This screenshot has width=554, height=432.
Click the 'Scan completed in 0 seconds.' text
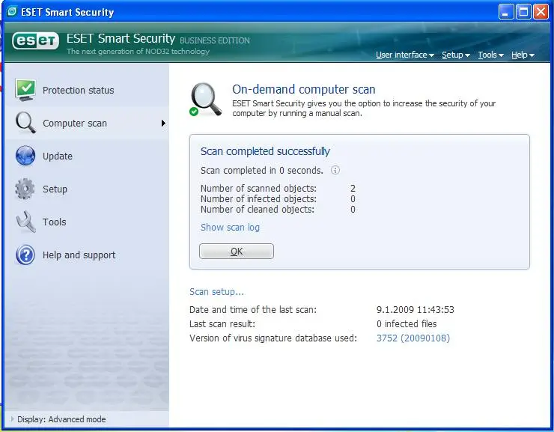click(x=262, y=170)
